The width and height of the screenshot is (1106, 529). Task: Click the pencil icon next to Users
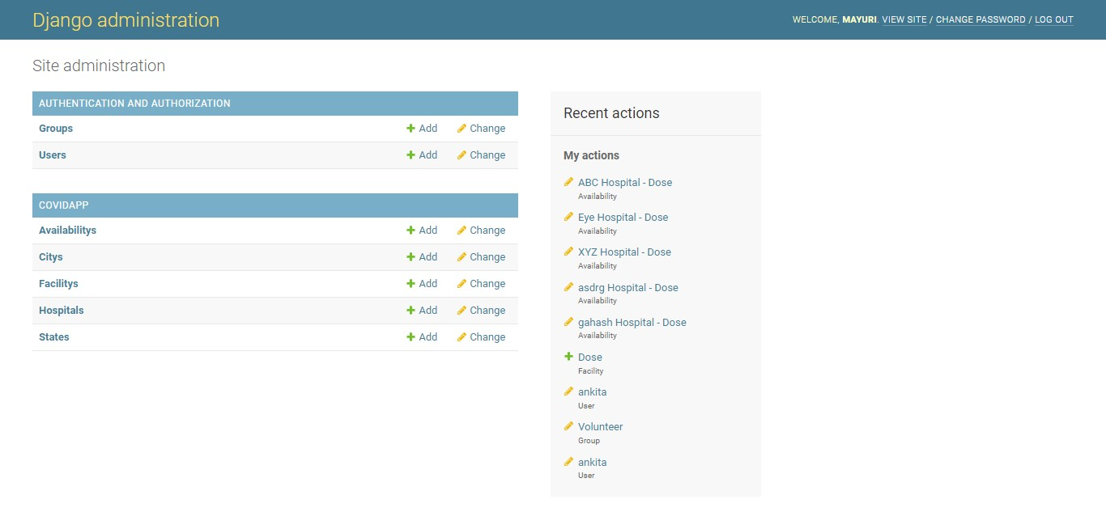(460, 155)
